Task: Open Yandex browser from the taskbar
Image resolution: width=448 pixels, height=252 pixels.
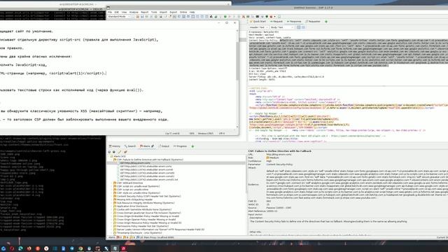Action: point(46,248)
